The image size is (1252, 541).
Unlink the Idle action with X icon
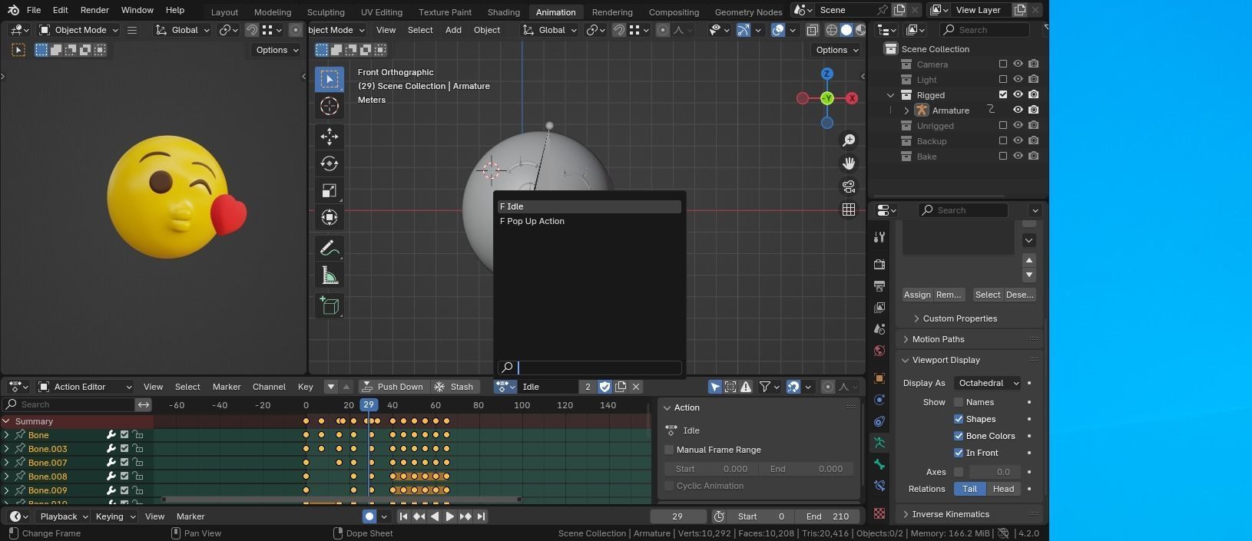(636, 387)
